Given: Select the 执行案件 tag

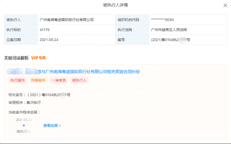Looking at the screenshot, I should 18,80.
